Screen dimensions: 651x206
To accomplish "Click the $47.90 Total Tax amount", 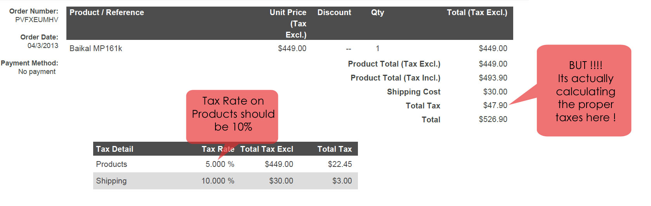I will tap(495, 105).
